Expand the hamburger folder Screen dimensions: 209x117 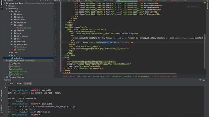(x=12, y=22)
